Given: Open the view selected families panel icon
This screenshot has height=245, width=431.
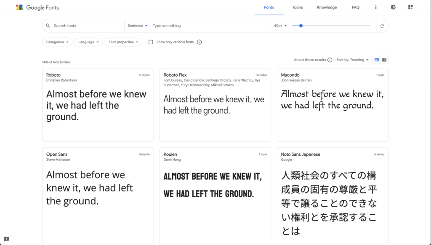Looking at the screenshot, I should pyautogui.click(x=410, y=7).
